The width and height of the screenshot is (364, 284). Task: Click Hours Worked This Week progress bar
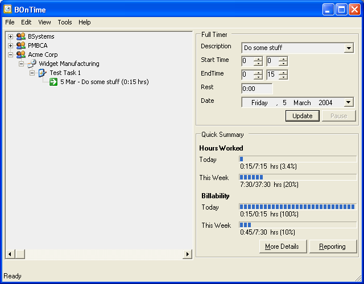point(298,177)
